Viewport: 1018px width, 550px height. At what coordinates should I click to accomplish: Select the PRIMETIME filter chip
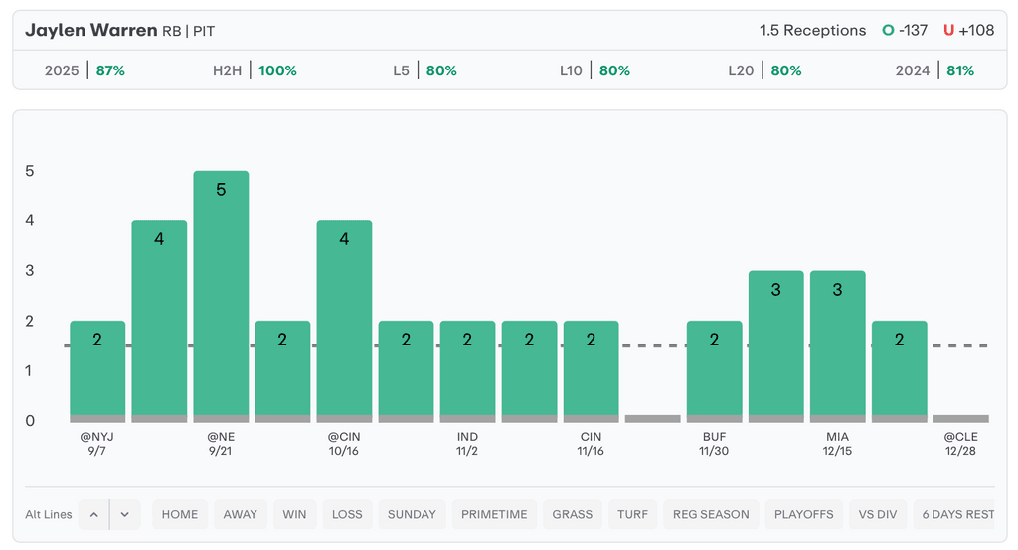click(x=494, y=514)
